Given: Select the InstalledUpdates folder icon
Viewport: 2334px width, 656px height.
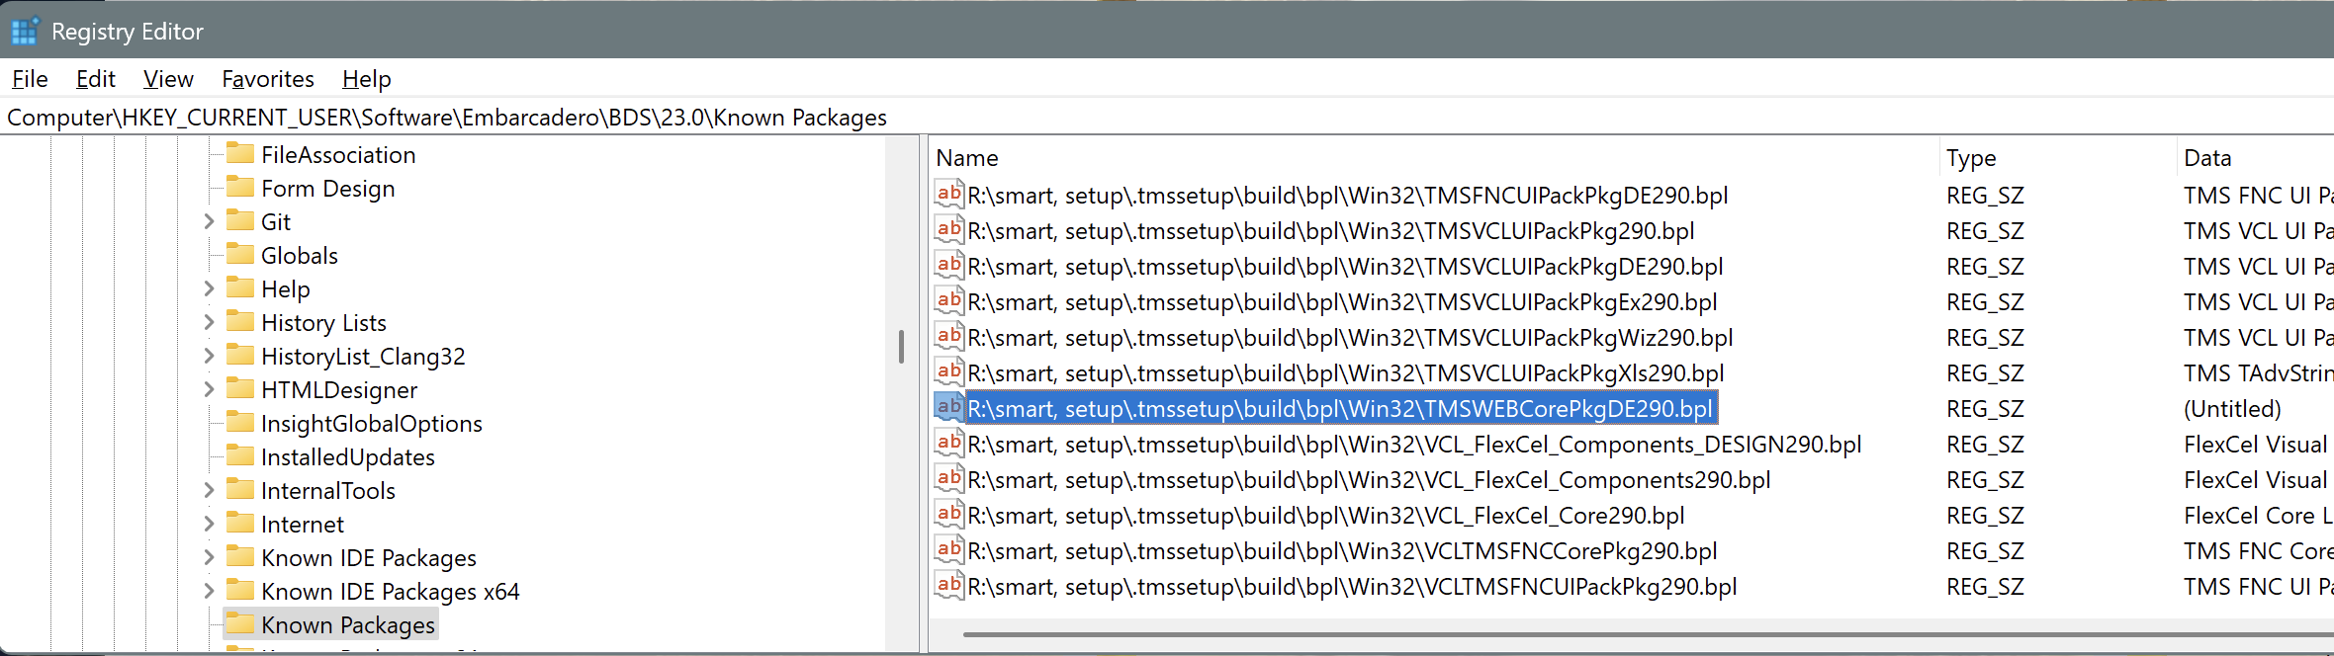Looking at the screenshot, I should (x=240, y=455).
